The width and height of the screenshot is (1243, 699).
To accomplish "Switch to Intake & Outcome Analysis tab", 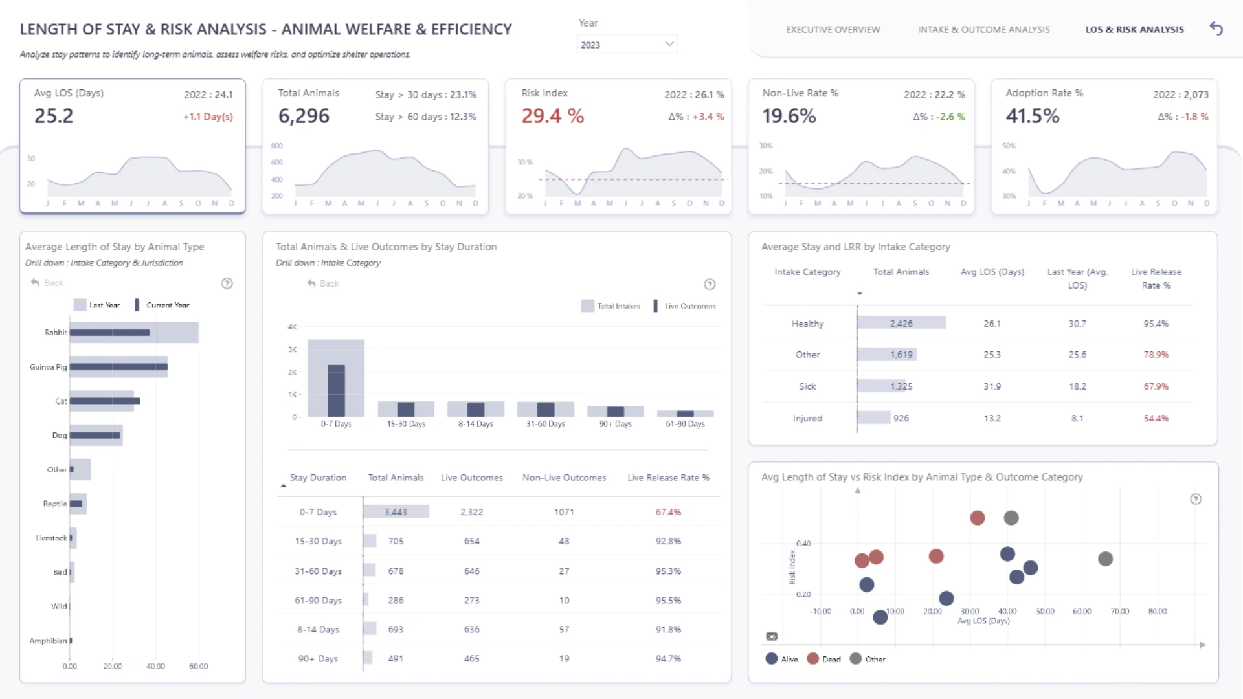I will point(983,30).
